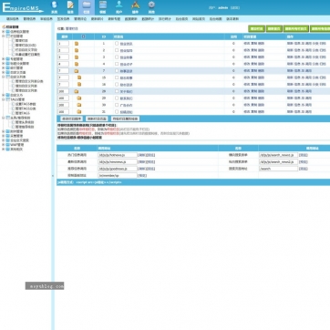The width and height of the screenshot is (330, 330).
Task: Click the search_news.js address field
Action: point(278,155)
